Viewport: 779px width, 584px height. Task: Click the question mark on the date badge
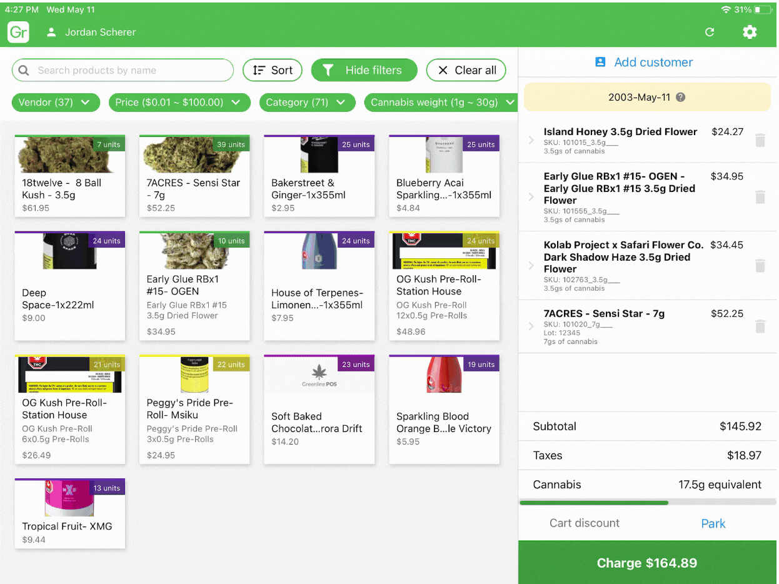[x=681, y=97]
